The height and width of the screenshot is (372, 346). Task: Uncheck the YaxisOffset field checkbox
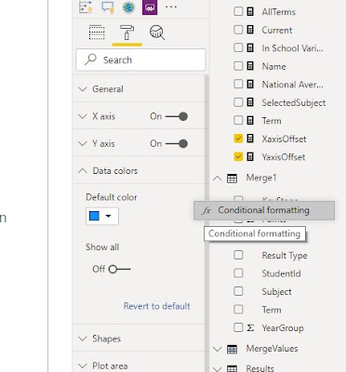pyautogui.click(x=238, y=156)
